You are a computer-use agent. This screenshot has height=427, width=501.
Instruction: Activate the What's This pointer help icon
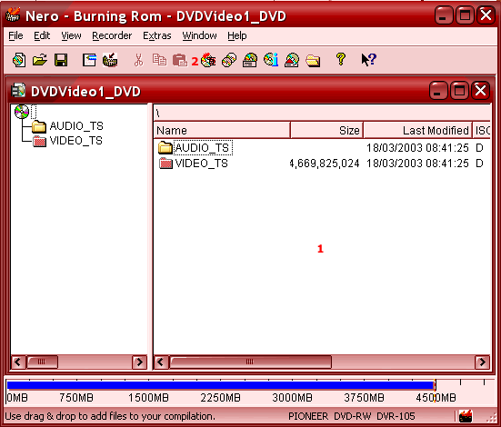(x=369, y=60)
